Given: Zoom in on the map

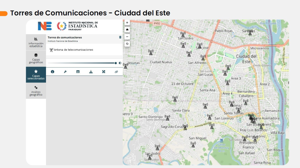Looking at the screenshot, I should coord(127,23).
